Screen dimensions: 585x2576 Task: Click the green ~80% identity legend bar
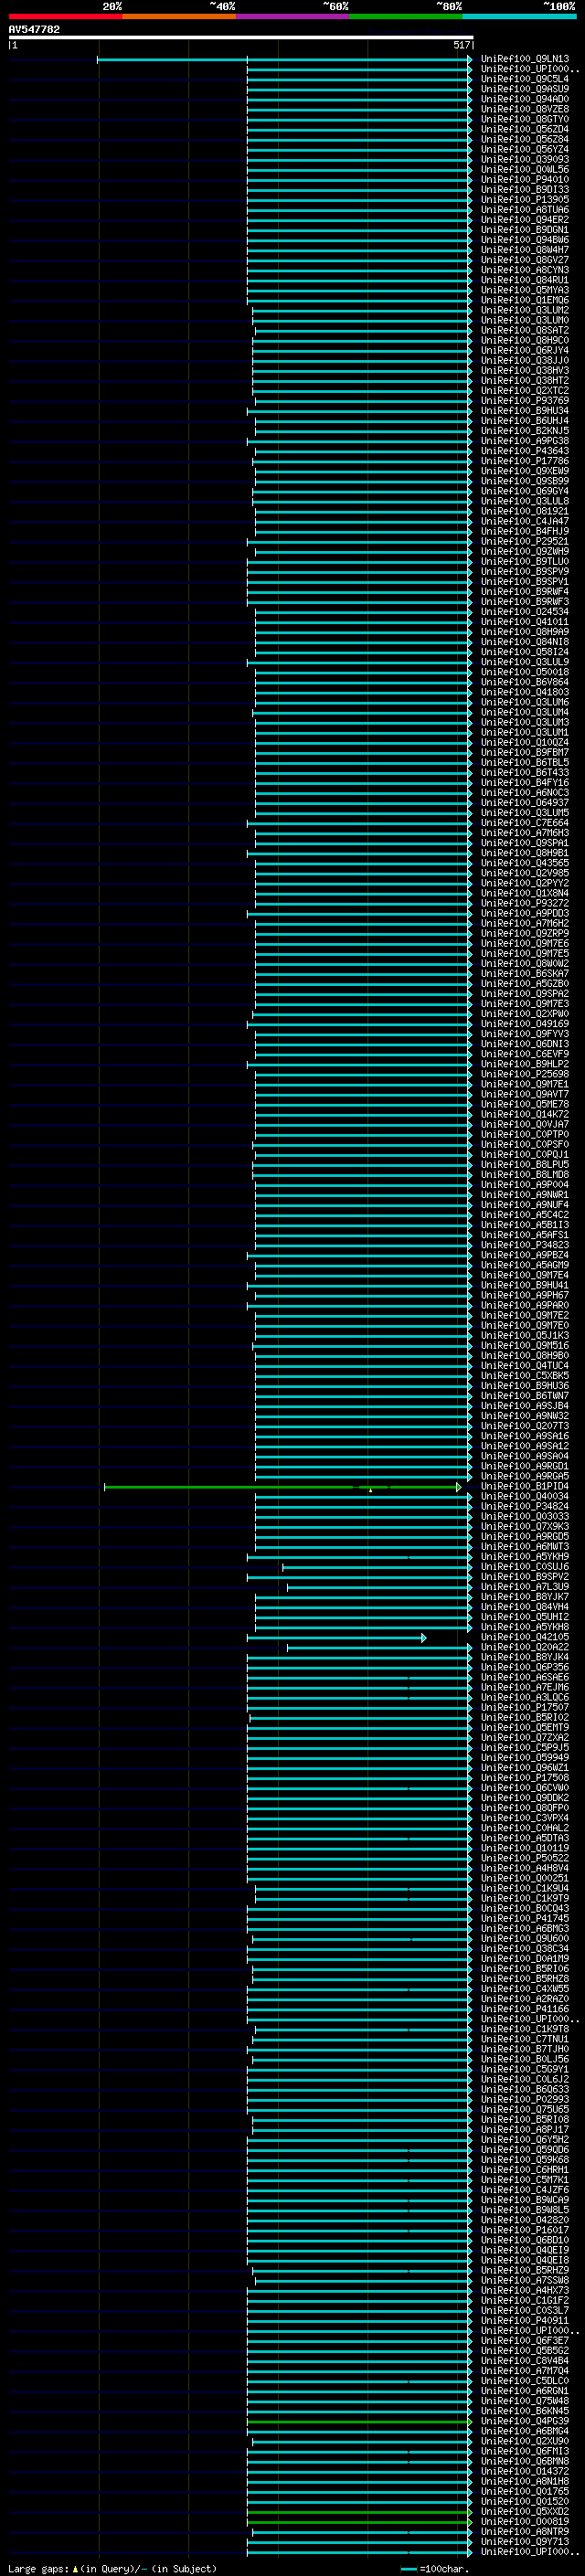pos(406,16)
